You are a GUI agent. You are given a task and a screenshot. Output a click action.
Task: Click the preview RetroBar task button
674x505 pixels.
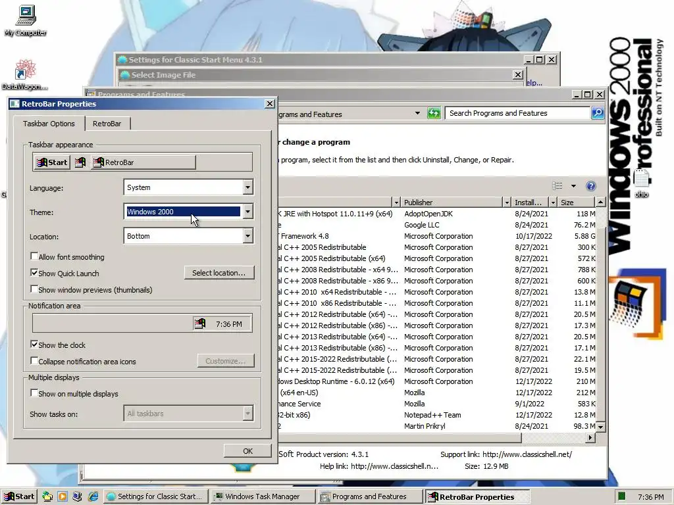143,162
